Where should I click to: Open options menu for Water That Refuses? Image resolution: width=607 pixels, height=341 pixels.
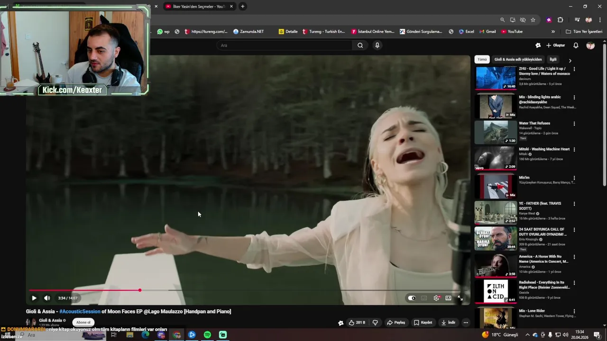[574, 124]
